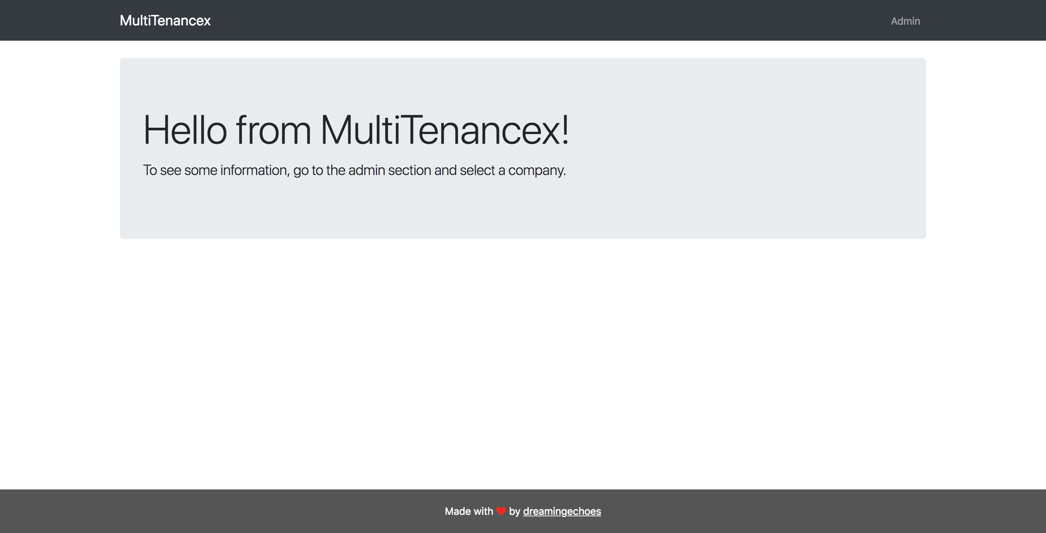The height and width of the screenshot is (533, 1046).
Task: Click the empty center of dark navbar
Action: point(523,21)
